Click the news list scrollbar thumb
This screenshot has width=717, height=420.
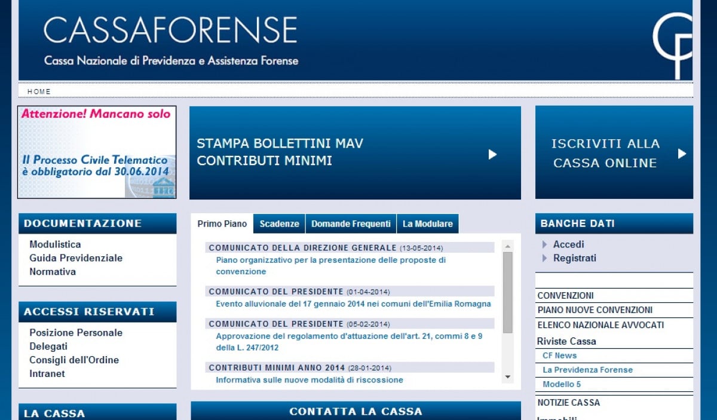pyautogui.click(x=508, y=292)
